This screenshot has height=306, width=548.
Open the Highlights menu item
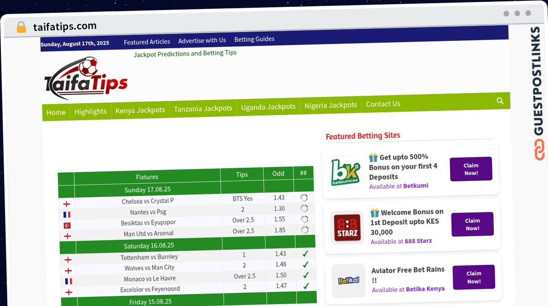coord(90,111)
